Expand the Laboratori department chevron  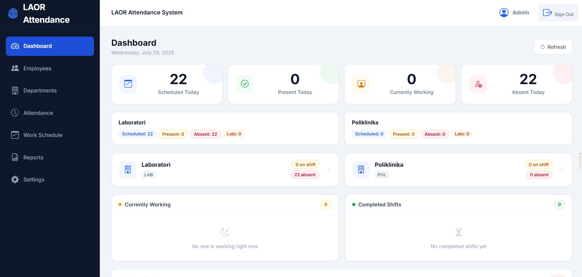[x=329, y=170]
